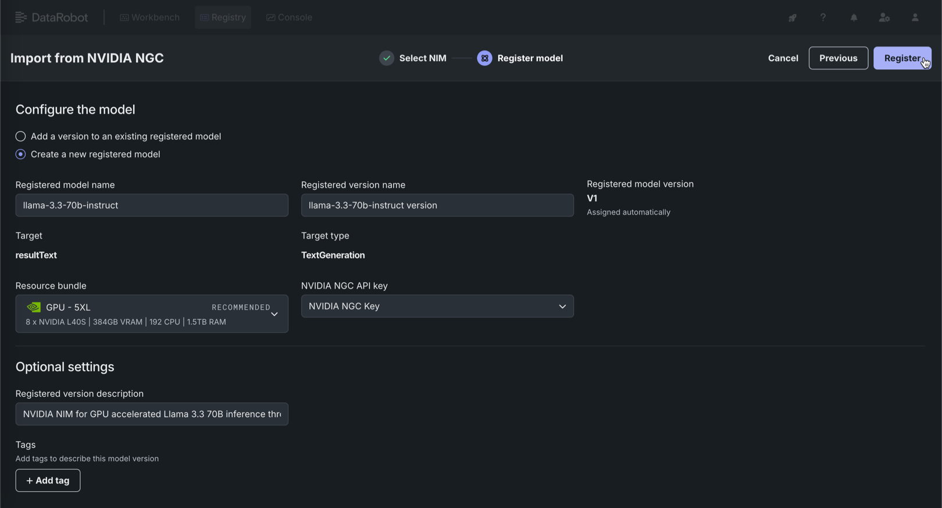Click the Add tag button
Image resolution: width=942 pixels, height=508 pixels.
tap(48, 481)
